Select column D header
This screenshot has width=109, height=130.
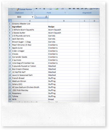(94, 21)
